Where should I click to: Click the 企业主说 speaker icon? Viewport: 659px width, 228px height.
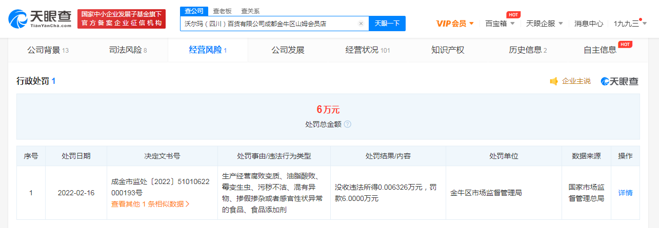553,81
